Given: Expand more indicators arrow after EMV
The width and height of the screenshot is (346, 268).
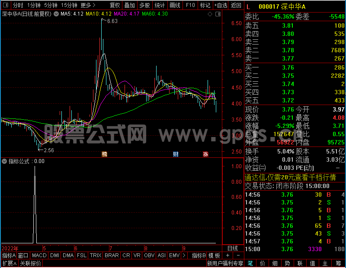Looking at the screenshot, I should (184, 255).
